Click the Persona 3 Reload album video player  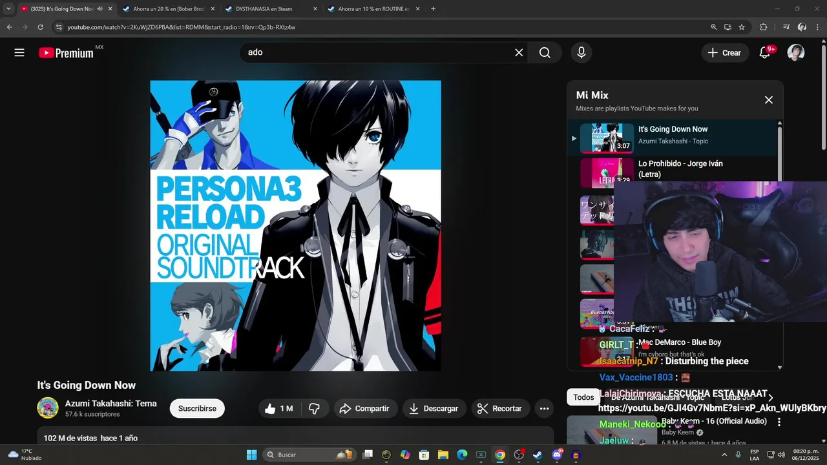point(296,226)
